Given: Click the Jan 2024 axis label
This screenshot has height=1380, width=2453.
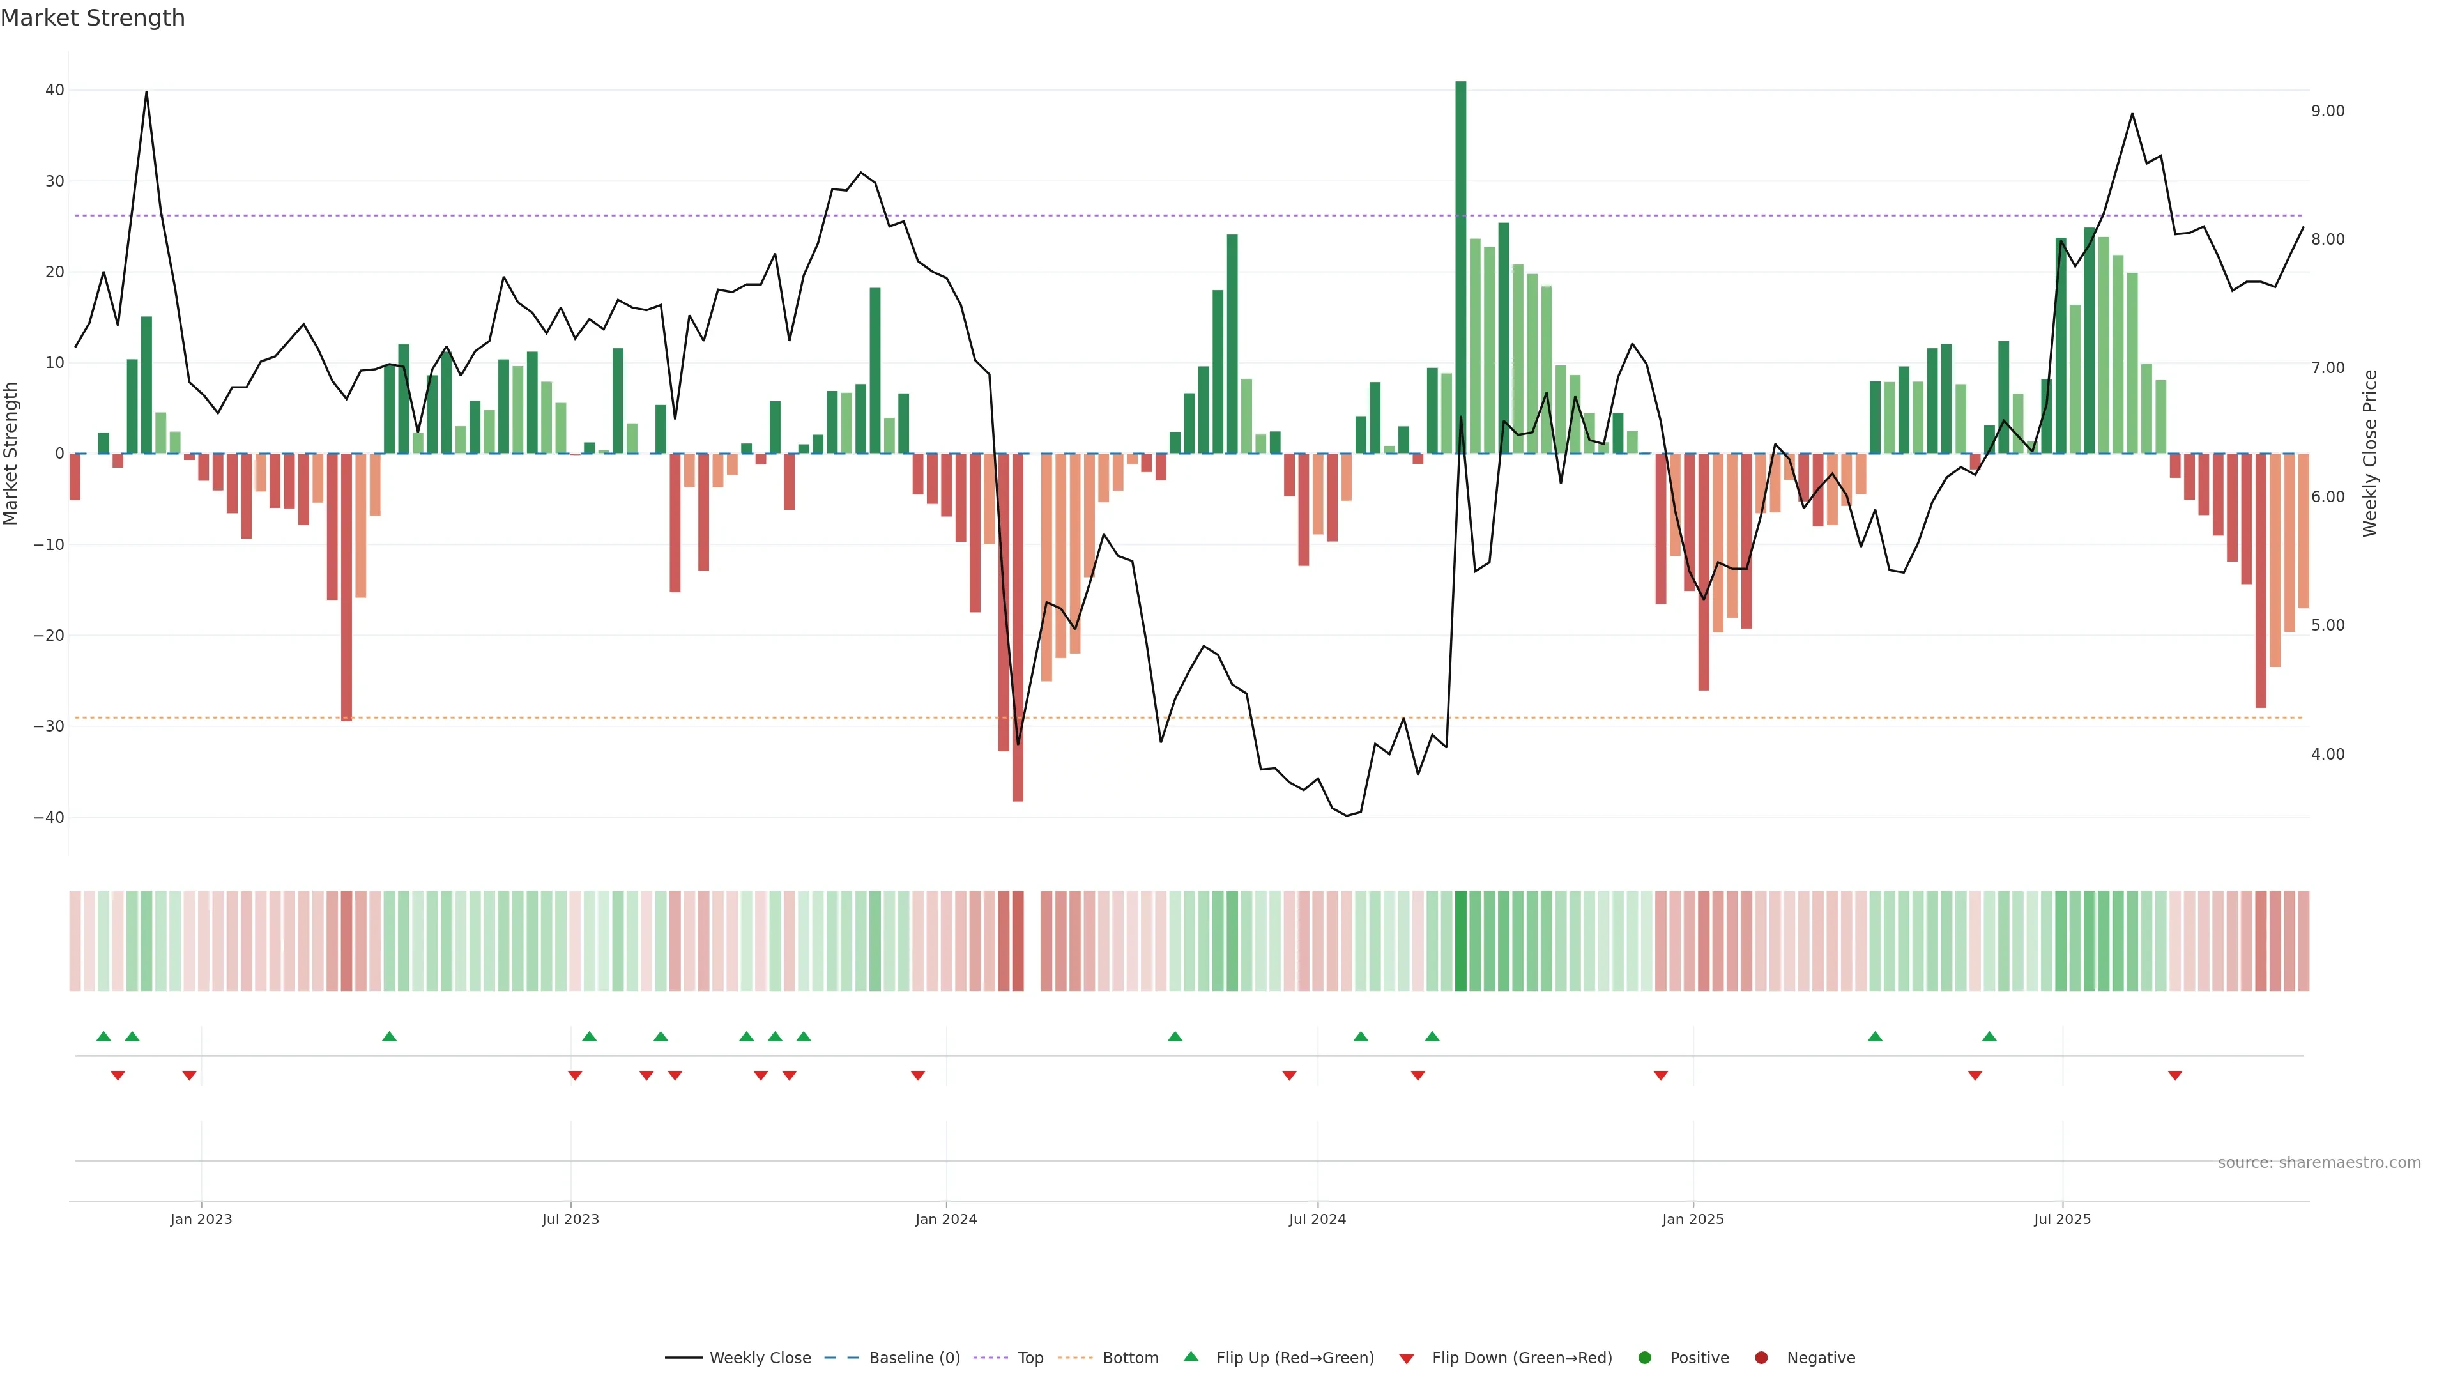Looking at the screenshot, I should [x=945, y=1219].
